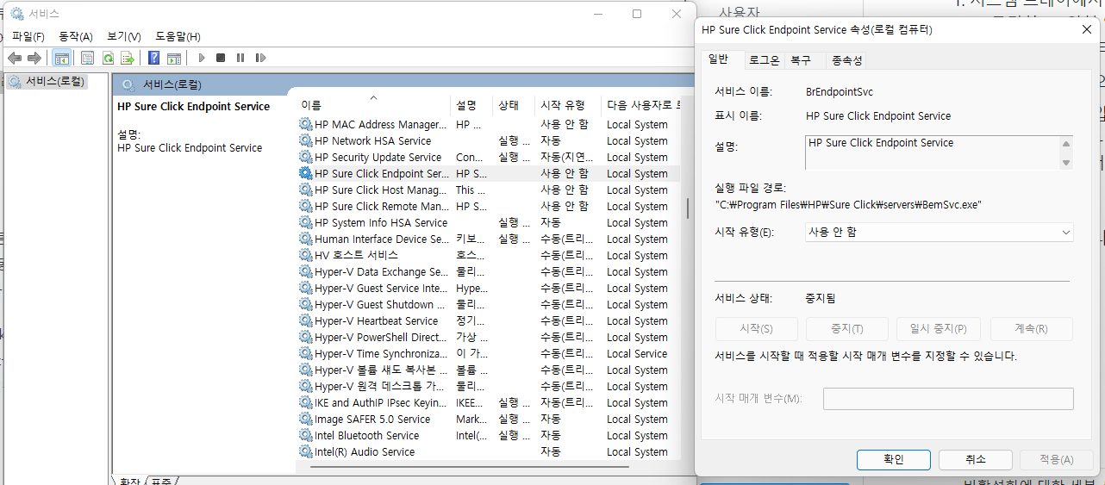Viewport: 1105px width, 485px height.
Task: Click gear icon of Hyper-V Heartbeat Service
Action: [x=305, y=320]
